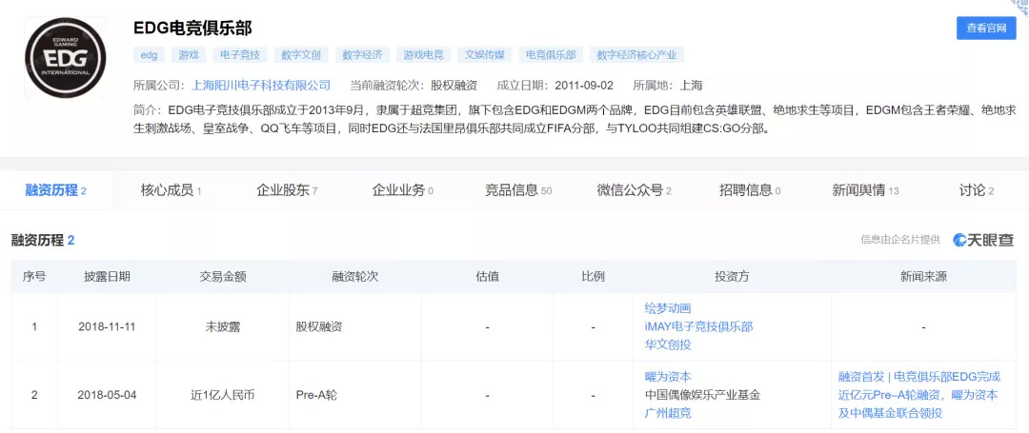
Task: Switch to the 融资历程 tab
Action: [56, 190]
